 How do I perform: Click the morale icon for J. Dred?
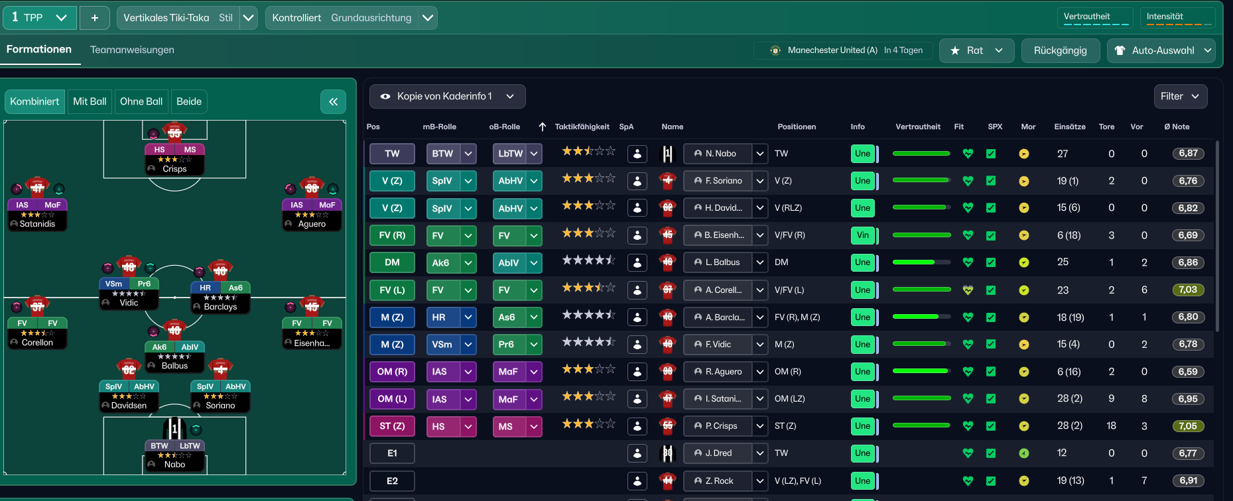point(1024,453)
